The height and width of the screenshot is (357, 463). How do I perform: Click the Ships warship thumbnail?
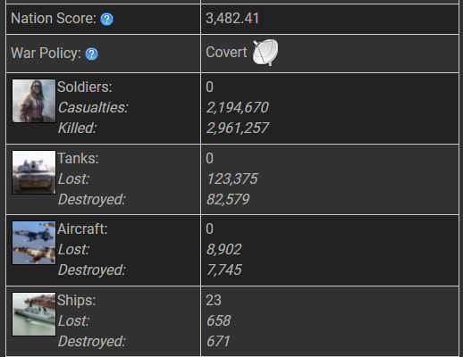coord(34,314)
